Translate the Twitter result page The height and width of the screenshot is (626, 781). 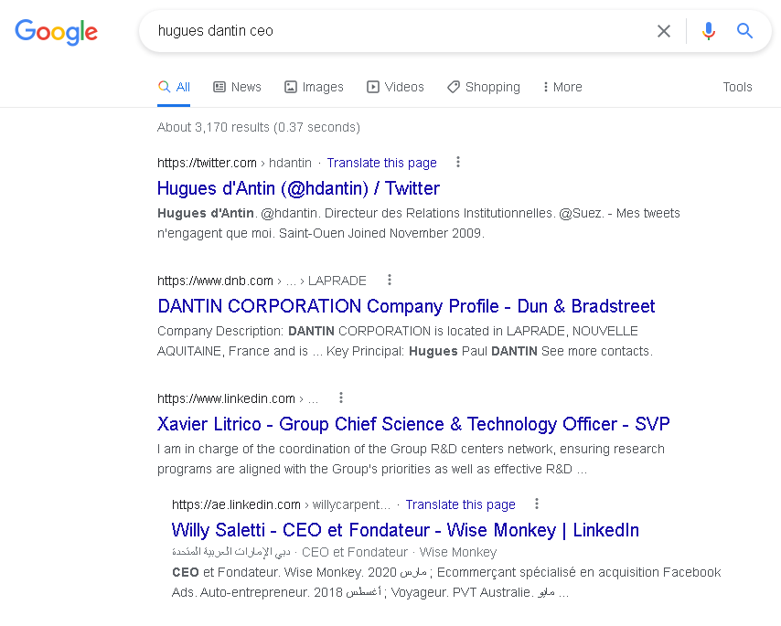381,163
